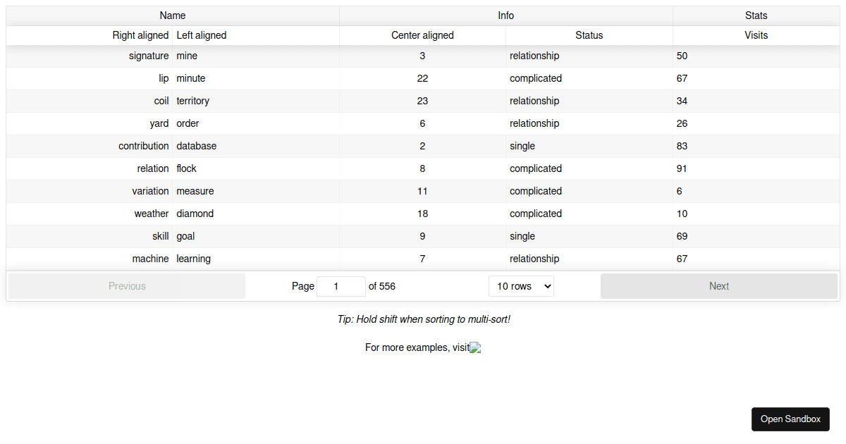Click the Visits value 91 for 'relation'
This screenshot has height=444, width=846.
pyautogui.click(x=681, y=168)
